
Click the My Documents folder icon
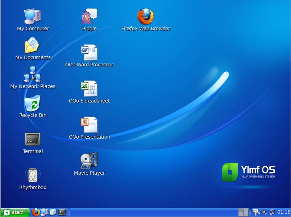point(33,46)
